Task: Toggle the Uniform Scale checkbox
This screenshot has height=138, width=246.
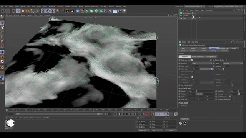Action: [x=231, y=97]
